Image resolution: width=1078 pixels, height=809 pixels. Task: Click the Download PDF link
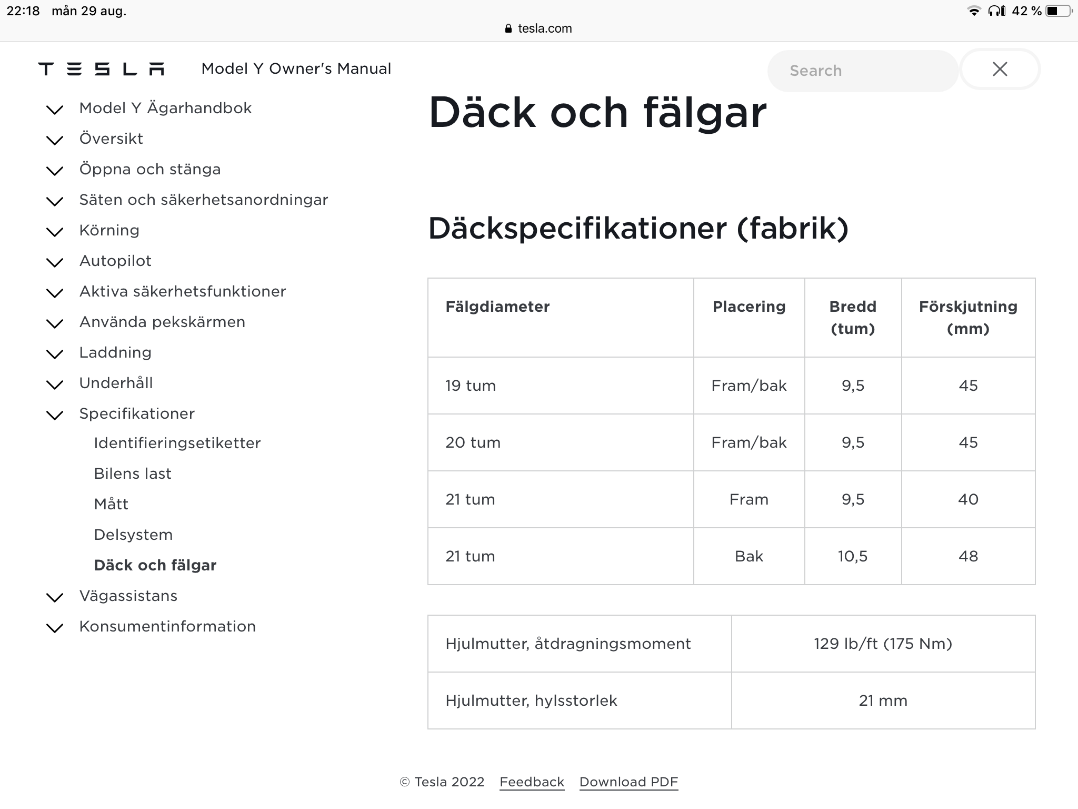(x=628, y=782)
